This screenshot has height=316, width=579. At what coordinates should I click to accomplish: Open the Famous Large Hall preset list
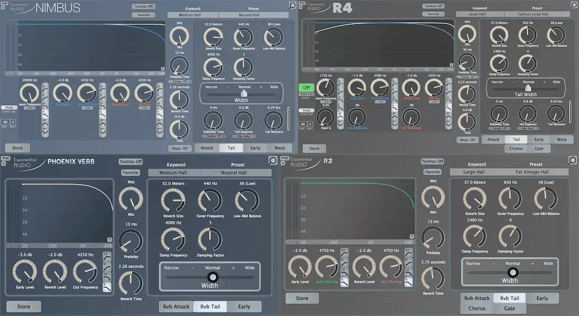pyautogui.click(x=537, y=14)
